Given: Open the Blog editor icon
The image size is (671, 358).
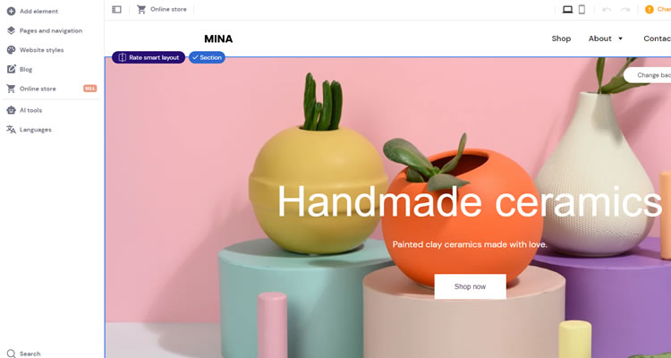Looking at the screenshot, I should point(11,69).
